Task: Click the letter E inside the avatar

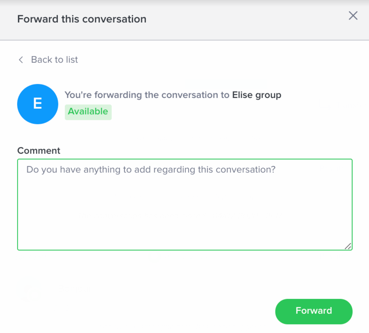Action: click(x=37, y=104)
